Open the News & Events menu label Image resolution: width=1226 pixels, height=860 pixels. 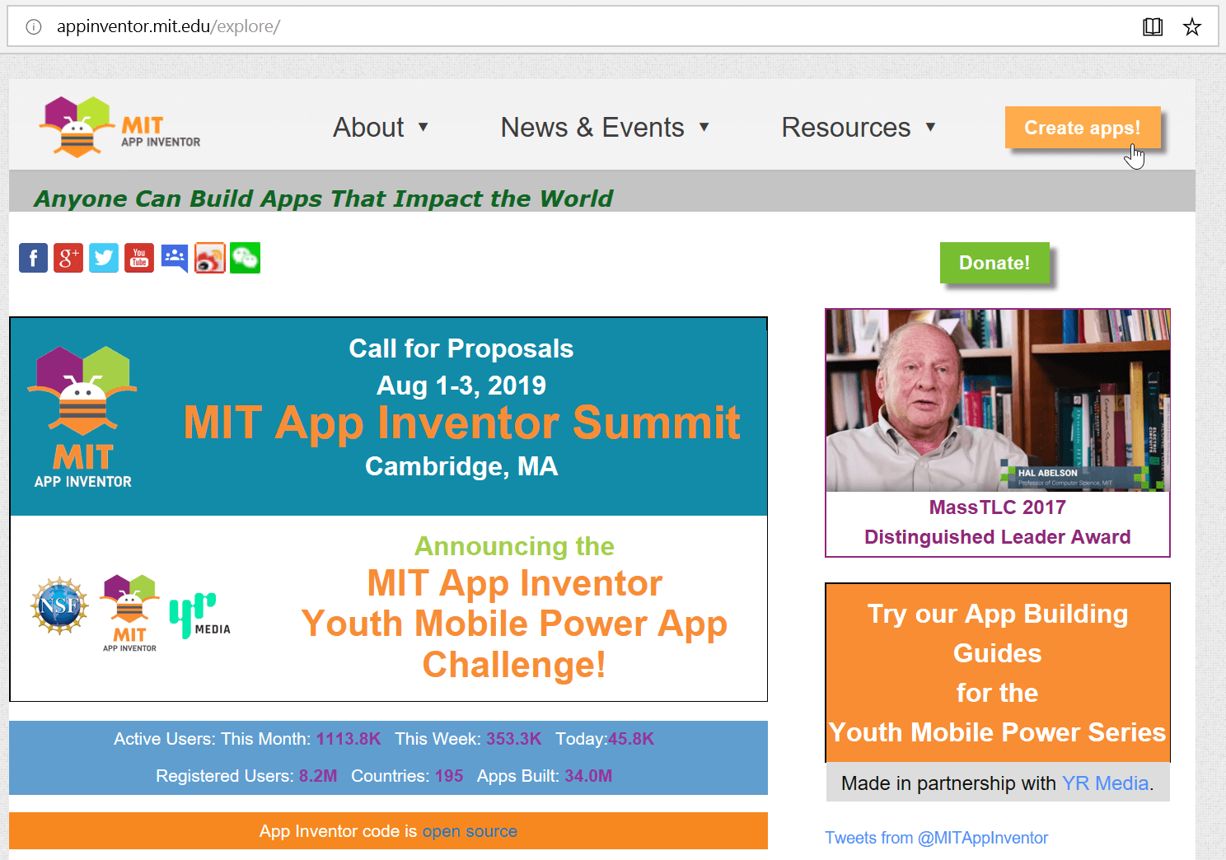click(592, 128)
